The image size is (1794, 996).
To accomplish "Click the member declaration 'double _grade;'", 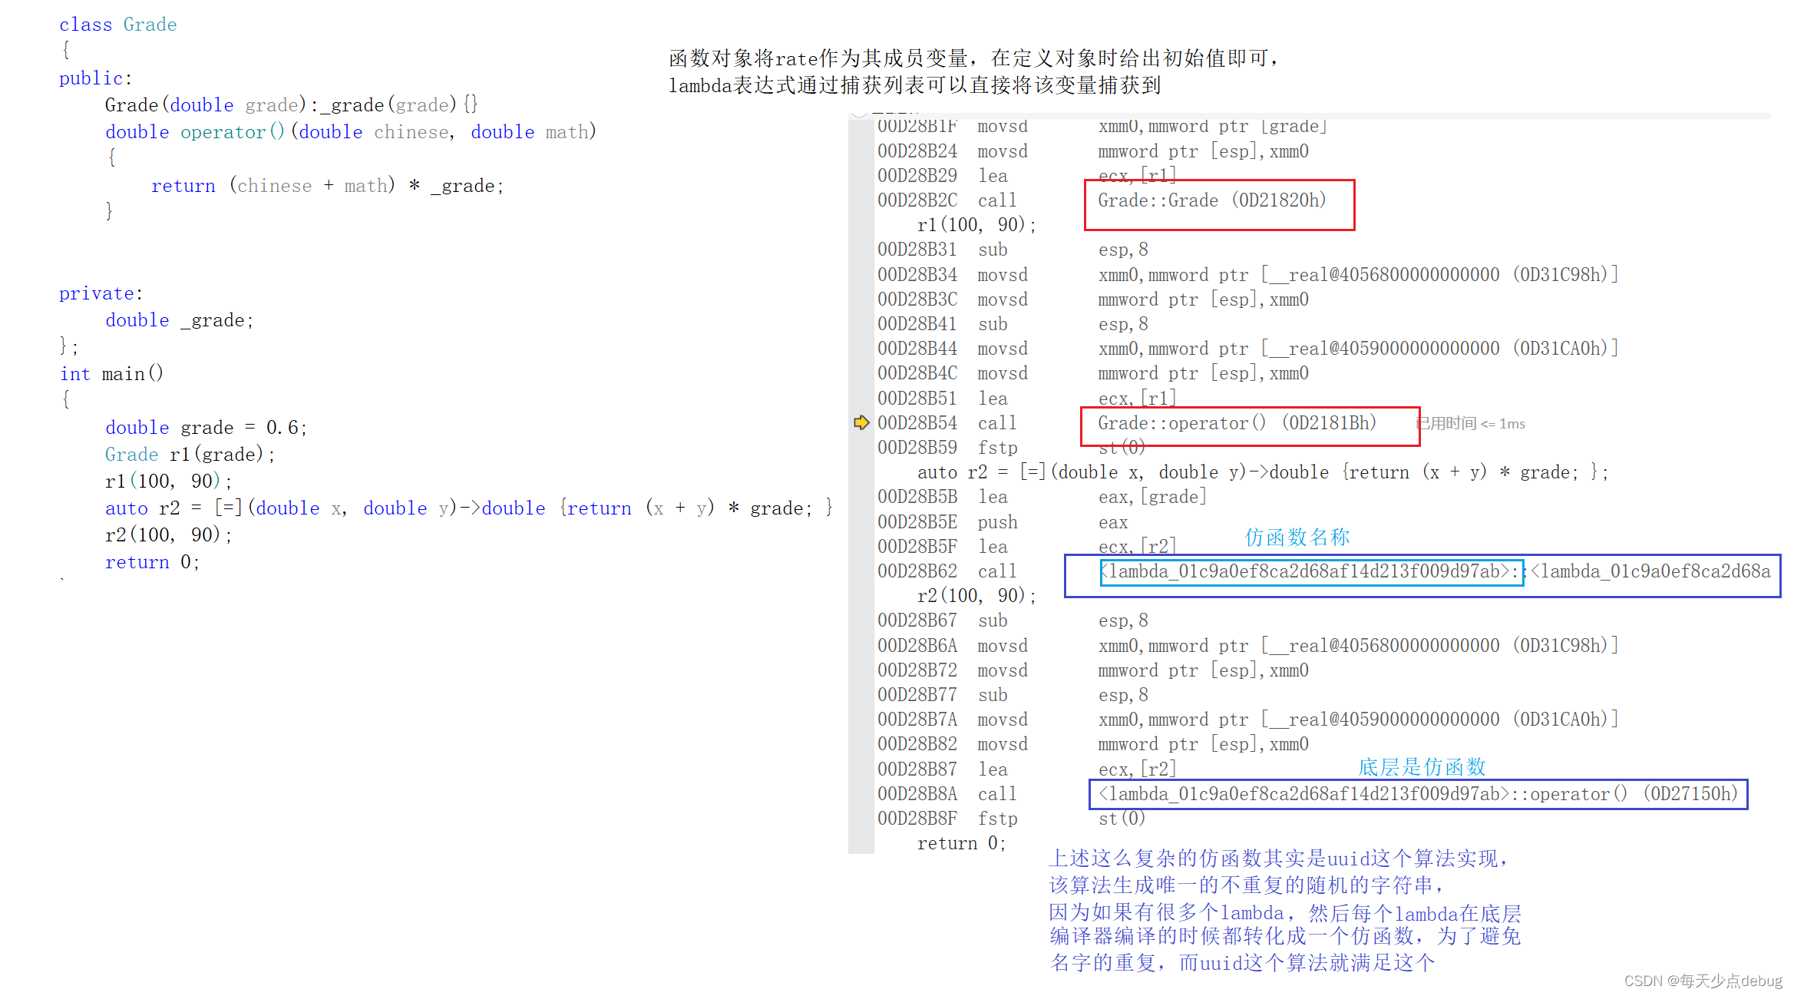I will pyautogui.click(x=180, y=320).
